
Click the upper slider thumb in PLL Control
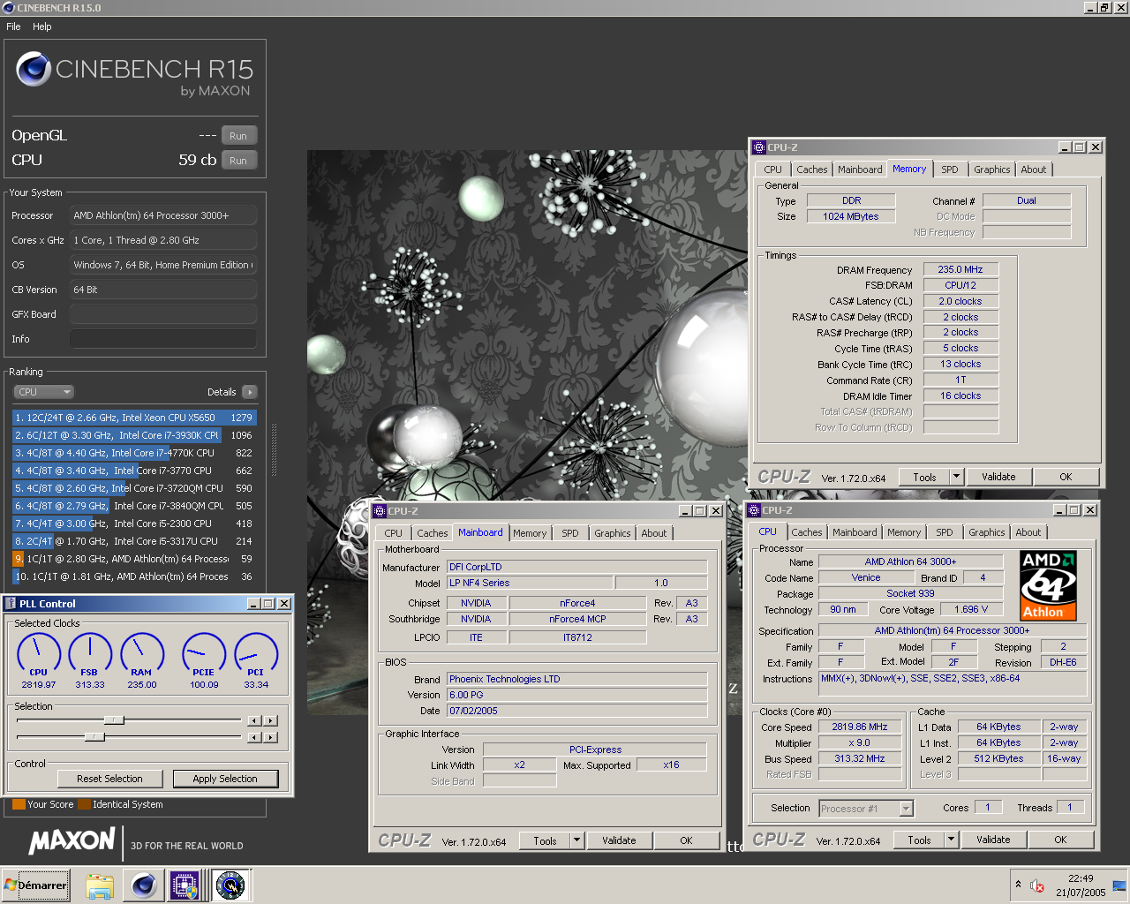[x=114, y=720]
